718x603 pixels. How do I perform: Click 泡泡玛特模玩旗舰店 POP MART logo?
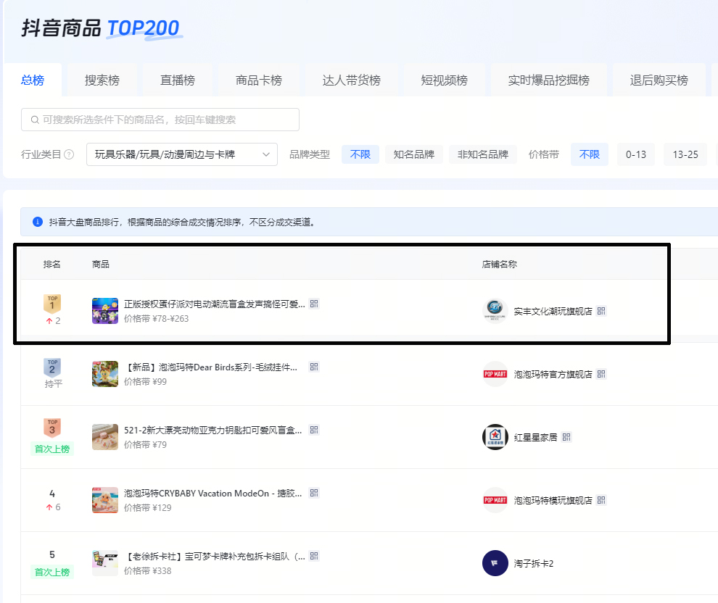(x=495, y=500)
